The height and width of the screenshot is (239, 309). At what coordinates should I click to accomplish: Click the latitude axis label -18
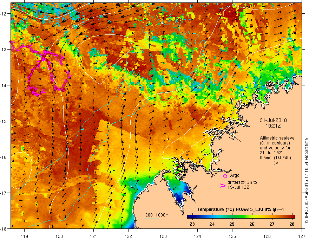click(4, 228)
